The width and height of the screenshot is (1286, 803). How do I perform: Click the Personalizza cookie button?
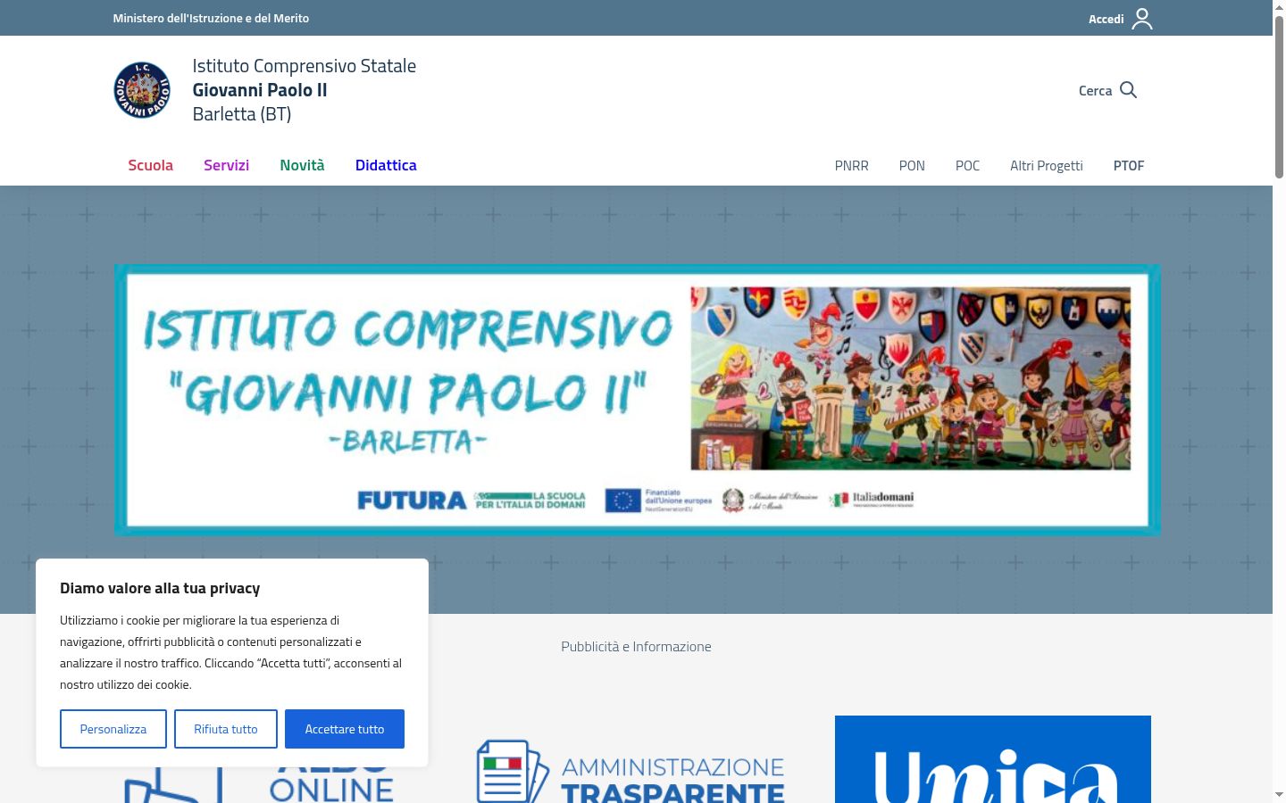click(x=113, y=729)
